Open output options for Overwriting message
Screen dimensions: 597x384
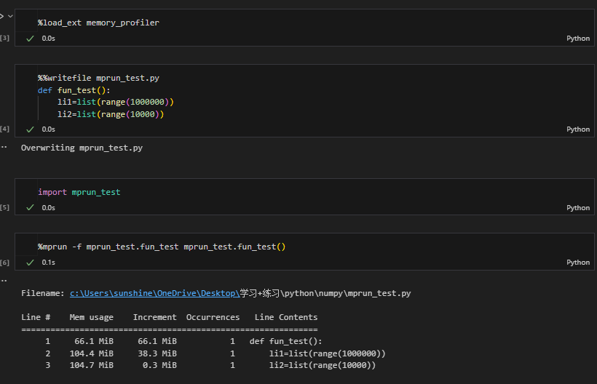[x=4, y=147]
